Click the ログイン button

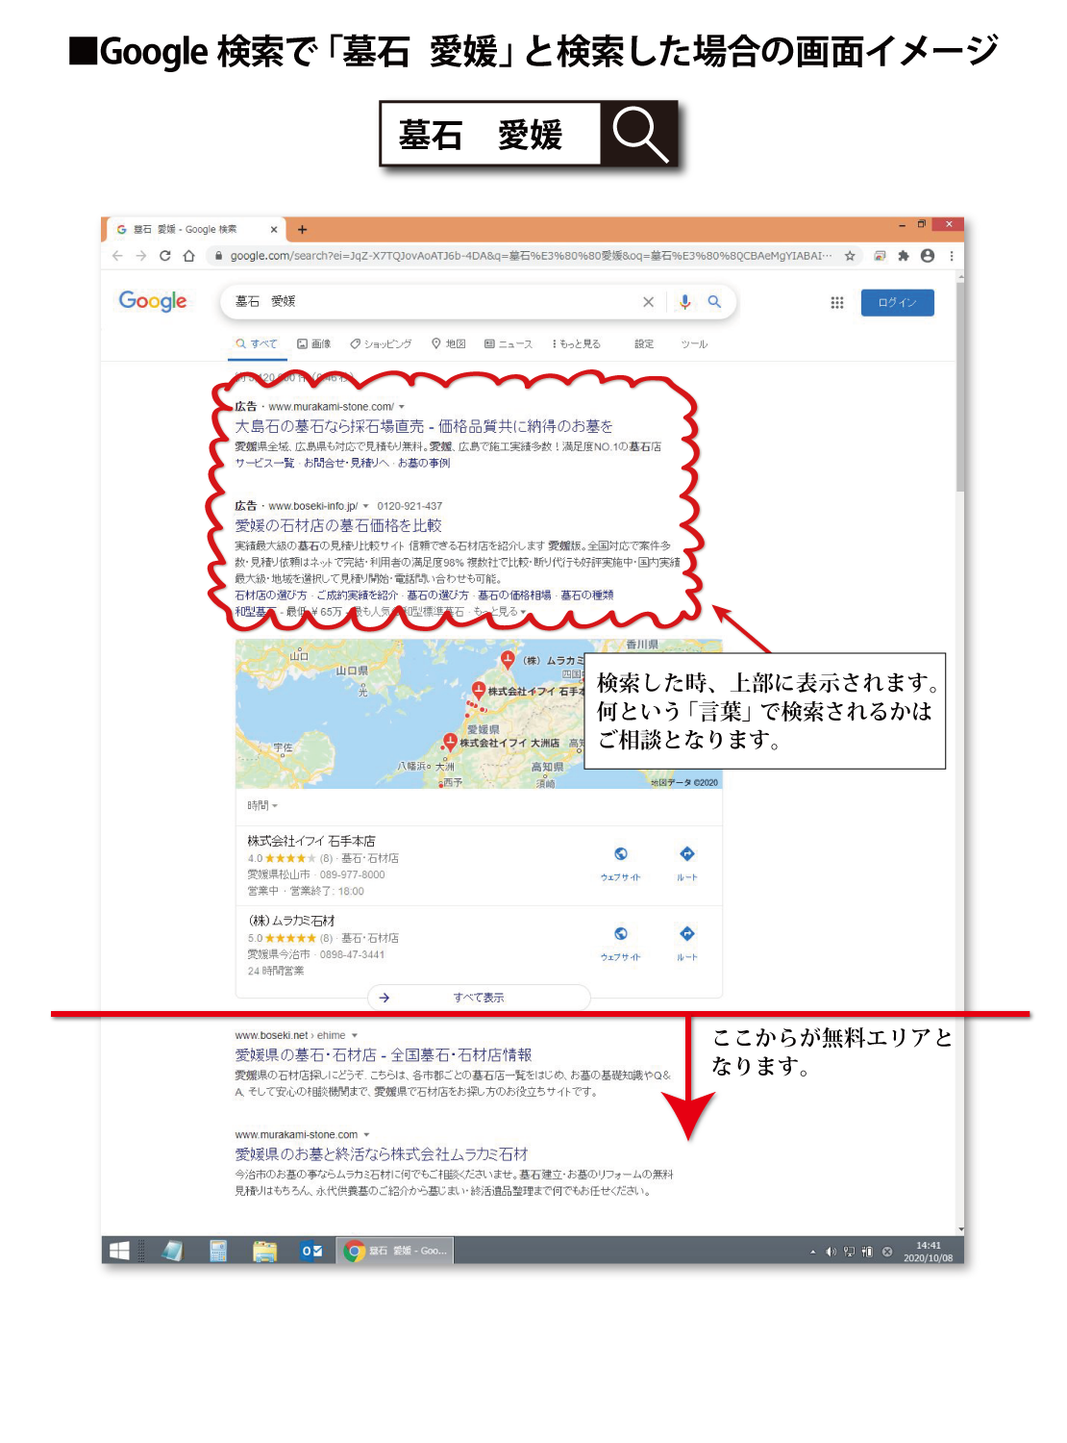tap(897, 303)
